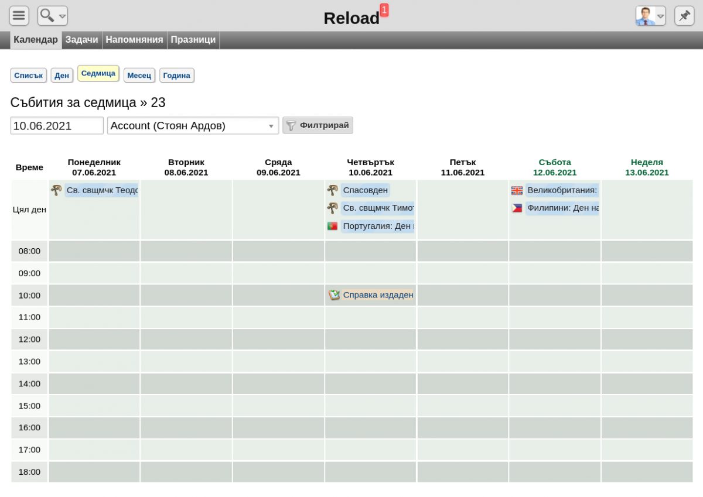Open the Справка издаден event link
The image size is (703, 497).
(x=378, y=295)
